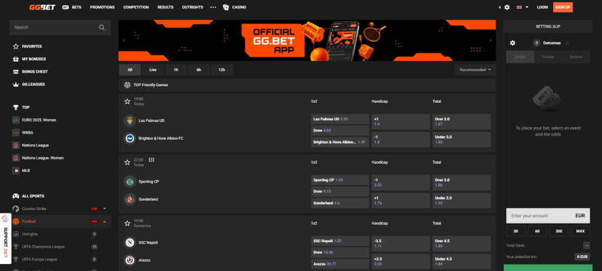The height and width of the screenshot is (271, 602).
Task: Select Las Palmas UD 5.95 odds
Action: point(340,119)
